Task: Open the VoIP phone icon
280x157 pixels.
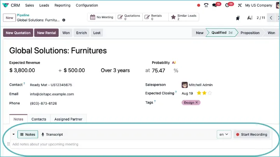Action: 206,5
